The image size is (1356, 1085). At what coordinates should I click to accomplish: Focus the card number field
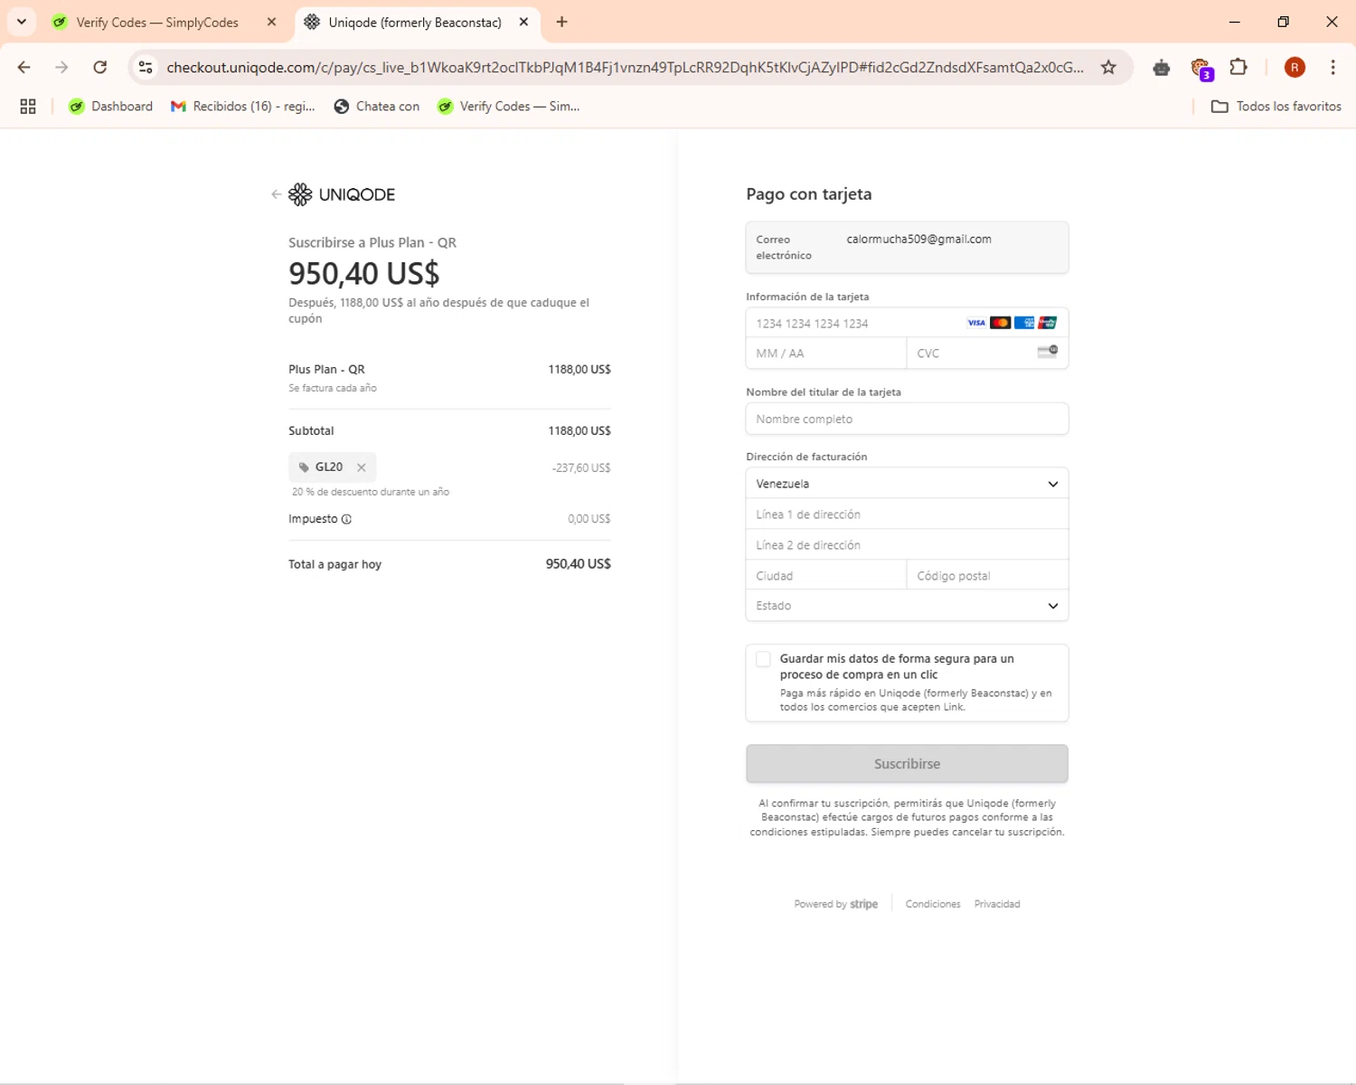pos(907,323)
